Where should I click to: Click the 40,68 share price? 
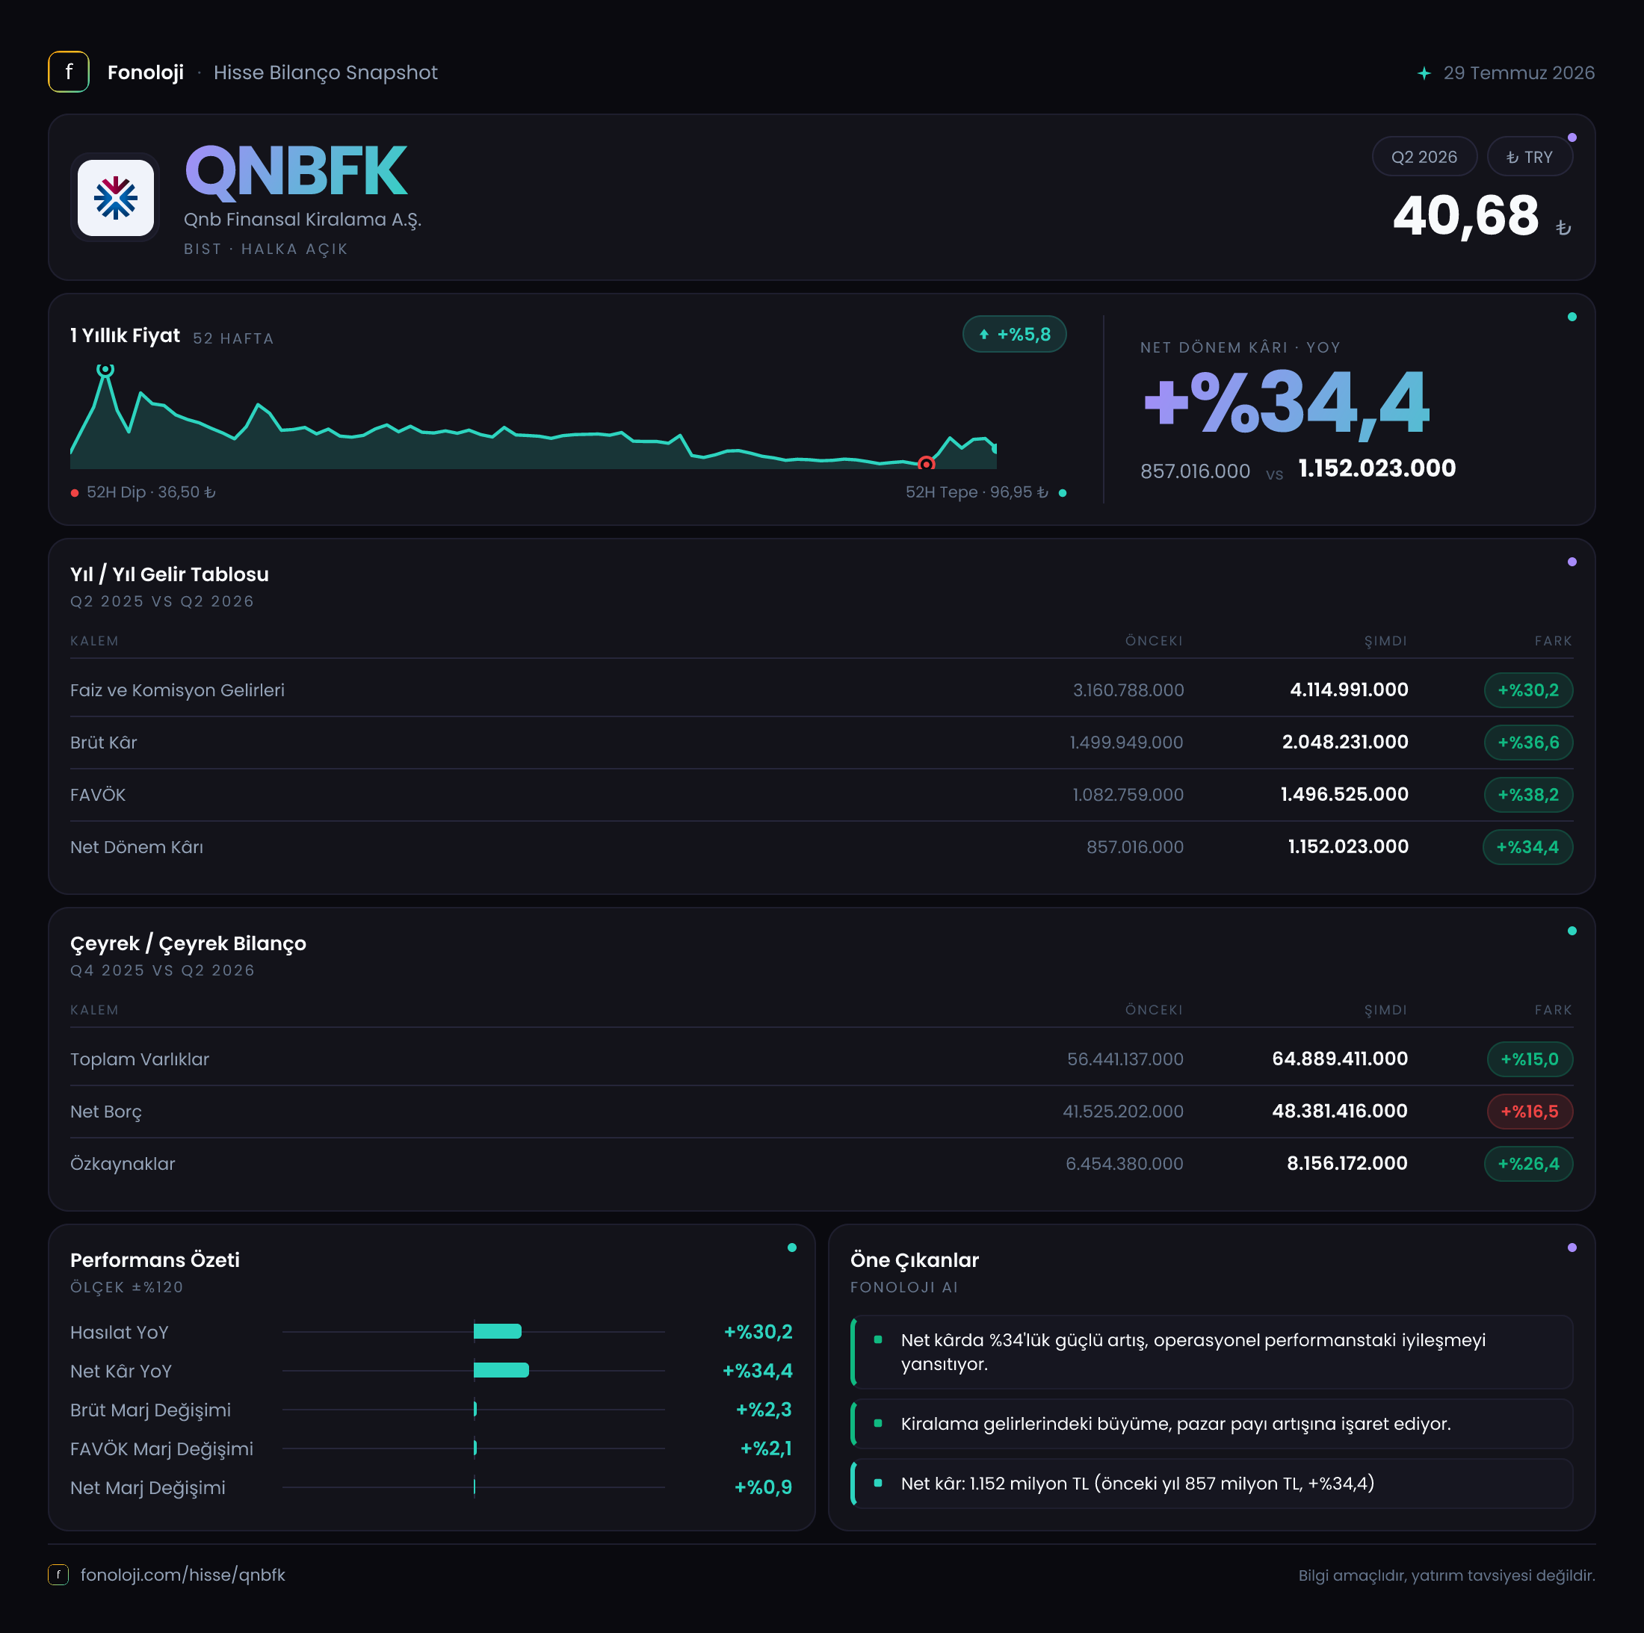1466,215
